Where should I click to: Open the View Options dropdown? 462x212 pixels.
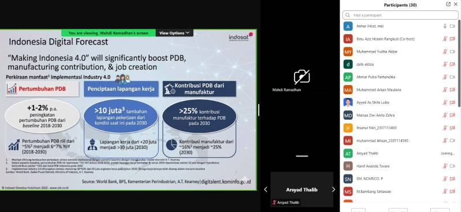(x=174, y=33)
